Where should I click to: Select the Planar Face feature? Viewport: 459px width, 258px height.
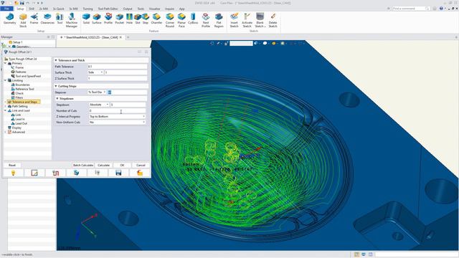(181, 21)
